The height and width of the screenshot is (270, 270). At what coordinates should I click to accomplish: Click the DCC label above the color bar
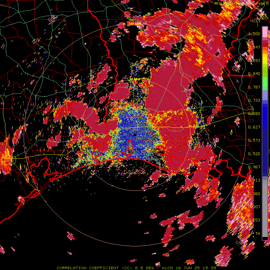tap(264, 18)
